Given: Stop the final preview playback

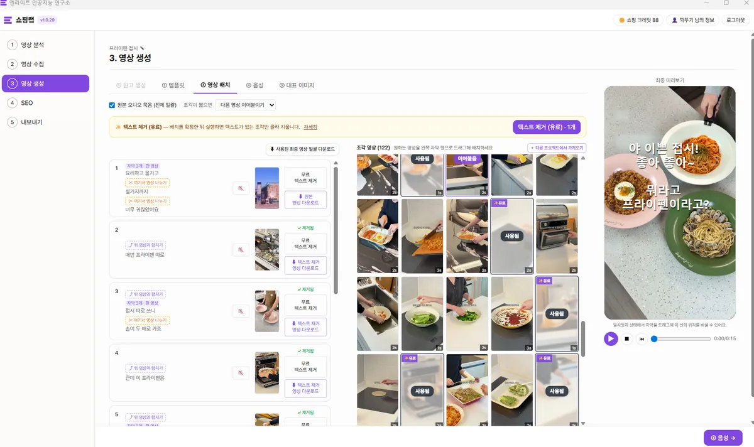Looking at the screenshot, I should point(626,339).
